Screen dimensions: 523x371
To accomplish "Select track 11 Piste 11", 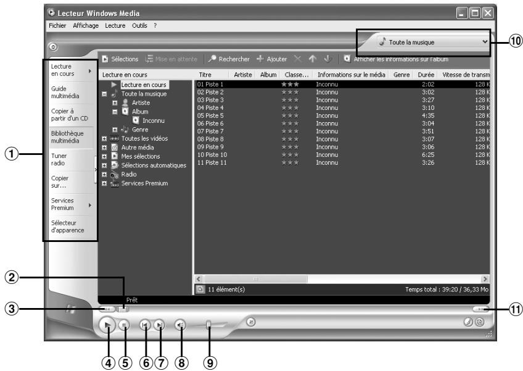I will tap(342, 163).
